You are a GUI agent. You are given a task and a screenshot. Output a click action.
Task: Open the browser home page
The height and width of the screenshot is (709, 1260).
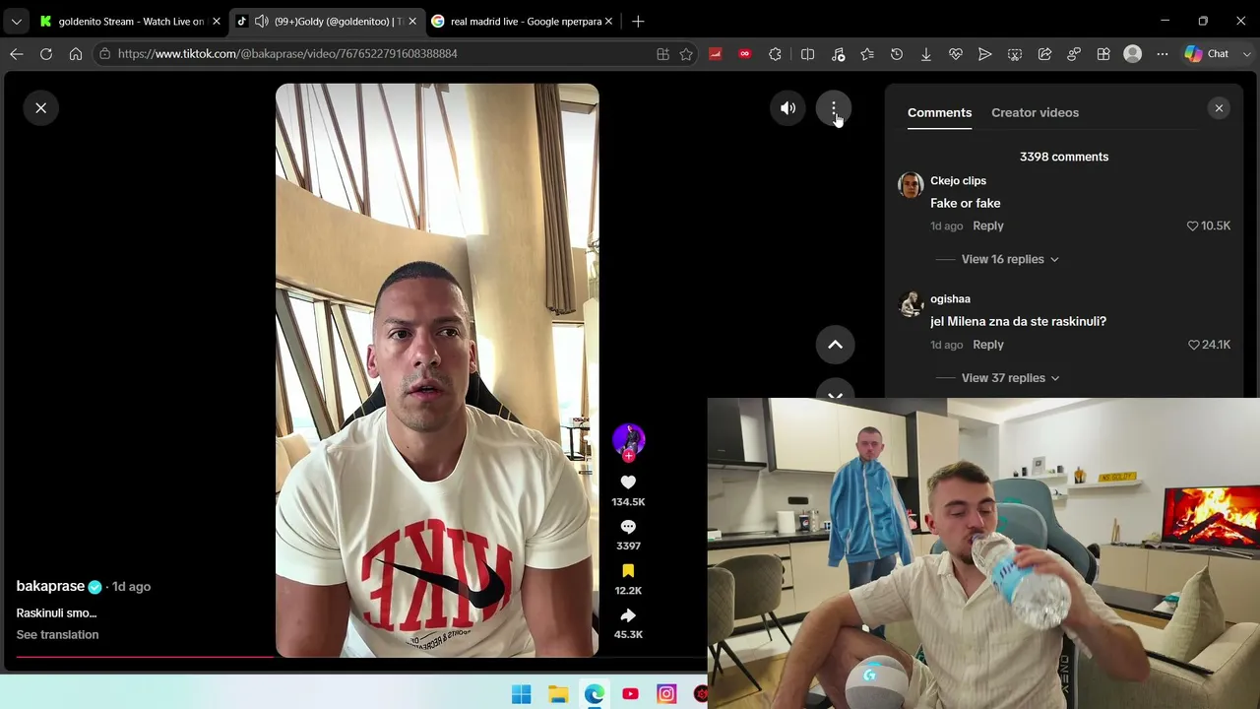[x=76, y=54]
